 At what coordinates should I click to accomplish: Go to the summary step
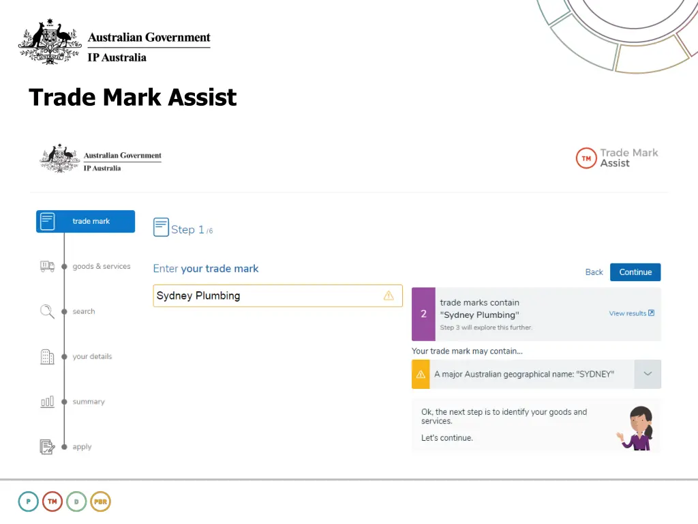pyautogui.click(x=89, y=401)
